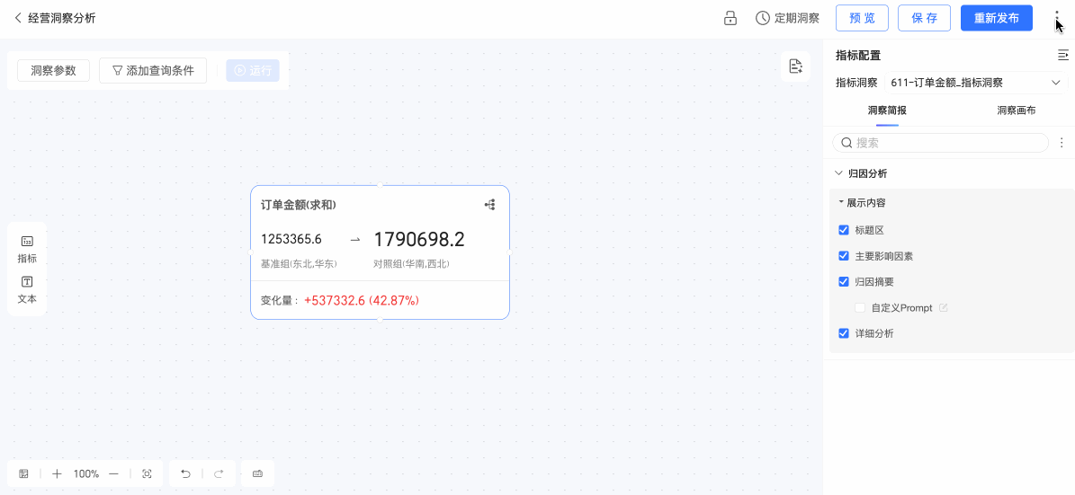Uncheck the 主要影响因素 checkbox

tap(844, 255)
